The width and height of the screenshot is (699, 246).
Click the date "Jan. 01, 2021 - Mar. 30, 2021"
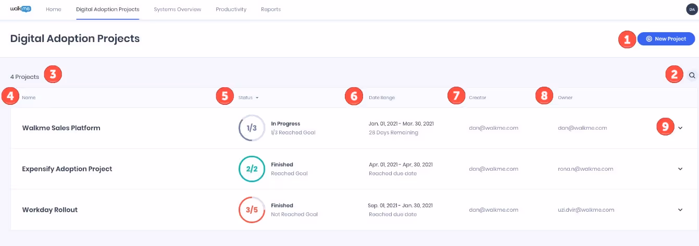(x=401, y=124)
